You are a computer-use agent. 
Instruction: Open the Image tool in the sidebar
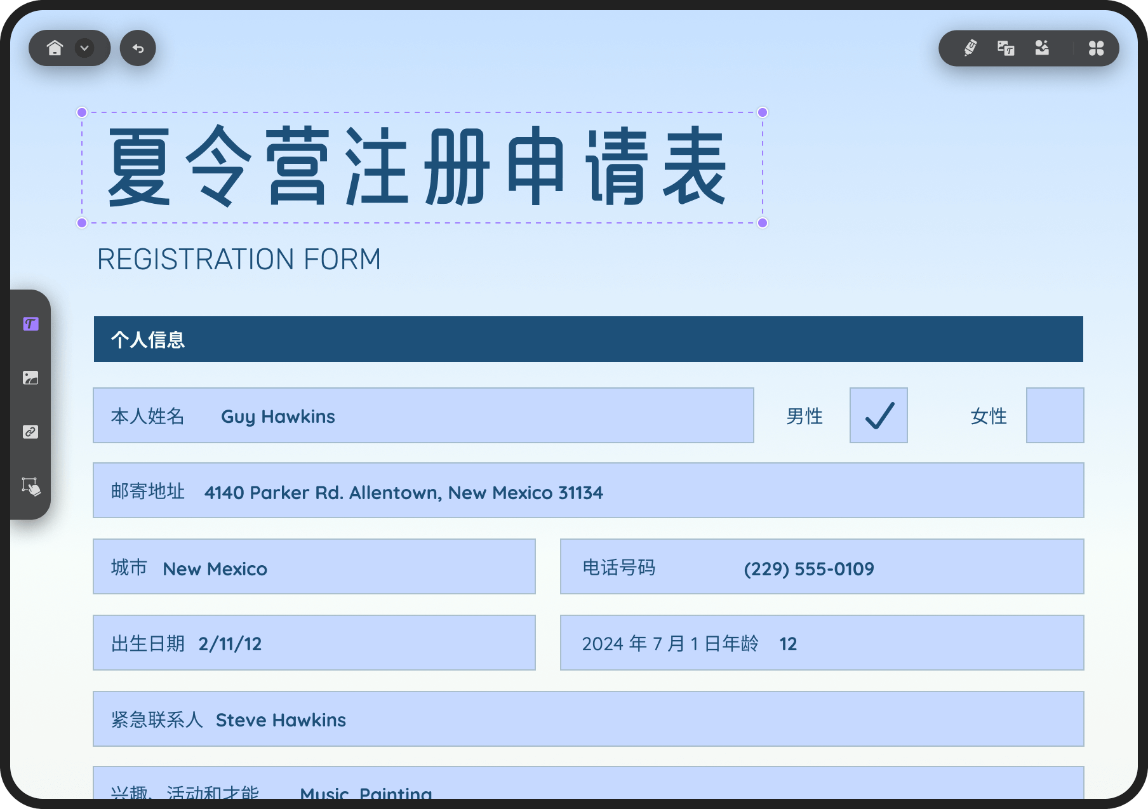(30, 378)
